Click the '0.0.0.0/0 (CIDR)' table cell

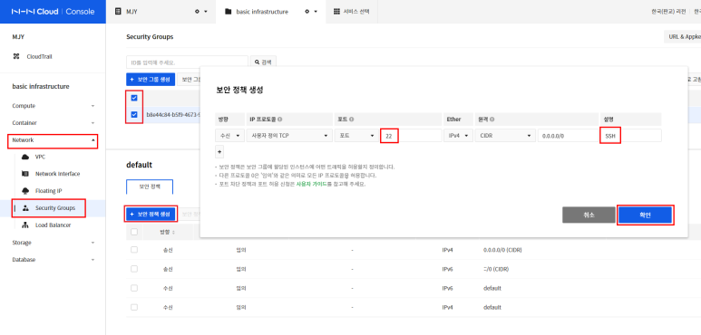502,250
